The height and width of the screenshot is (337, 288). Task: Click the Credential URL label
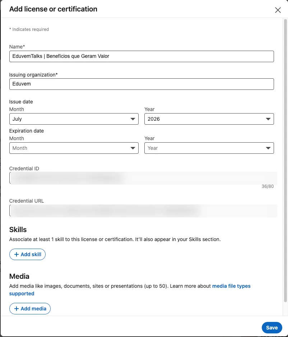point(27,201)
